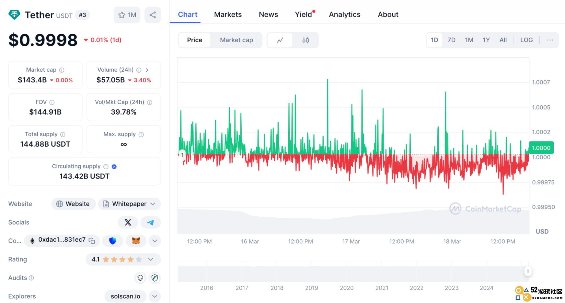The width and height of the screenshot is (565, 303).
Task: Click the 2020 label in range navigator
Action: (x=347, y=288)
